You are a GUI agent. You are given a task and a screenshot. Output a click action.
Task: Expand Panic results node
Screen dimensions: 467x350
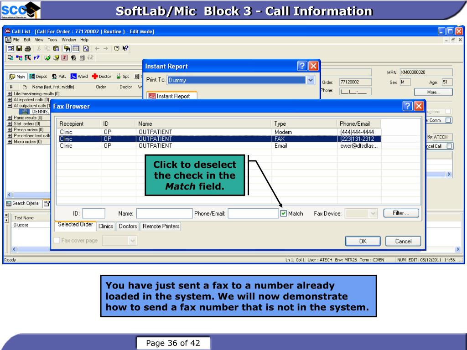tap(10, 118)
